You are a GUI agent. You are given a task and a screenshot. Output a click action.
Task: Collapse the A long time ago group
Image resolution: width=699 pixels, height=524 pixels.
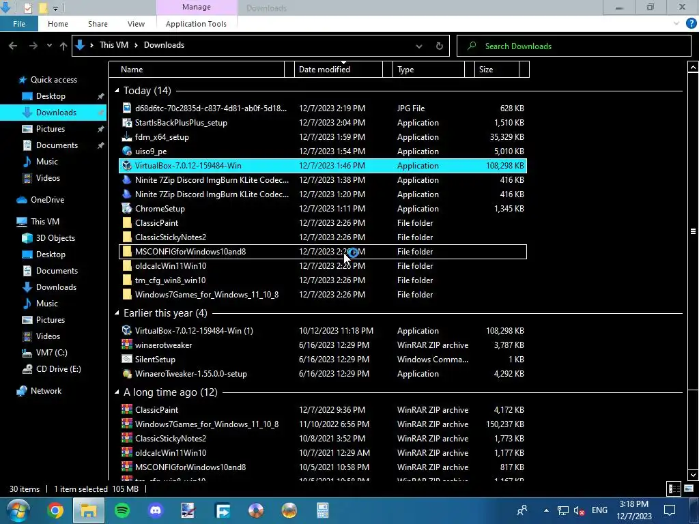click(117, 392)
